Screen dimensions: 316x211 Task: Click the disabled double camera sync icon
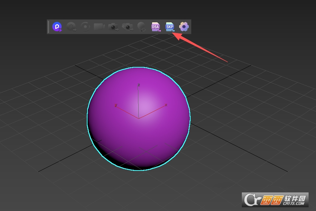click(127, 27)
